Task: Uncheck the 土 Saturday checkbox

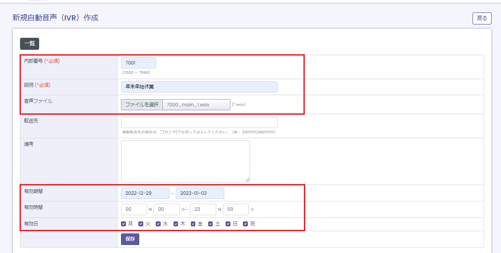Action: pyautogui.click(x=210, y=224)
